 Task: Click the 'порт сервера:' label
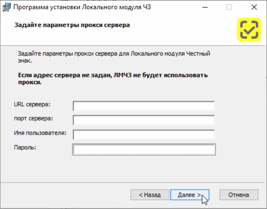tap(33, 118)
